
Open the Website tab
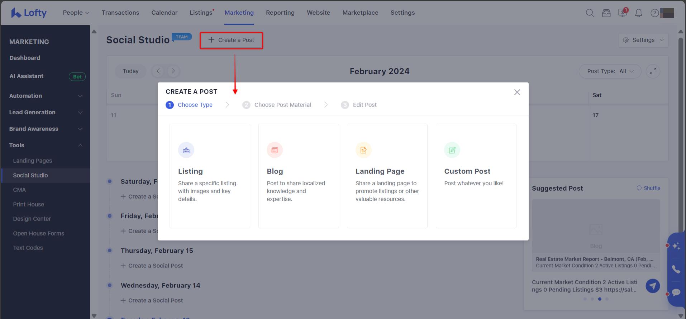tap(318, 13)
